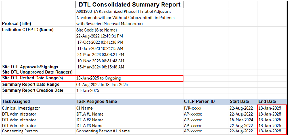Click the AP-xxxxxx ID in DTLA #2 row
The image size is (289, 136).
click(193, 120)
